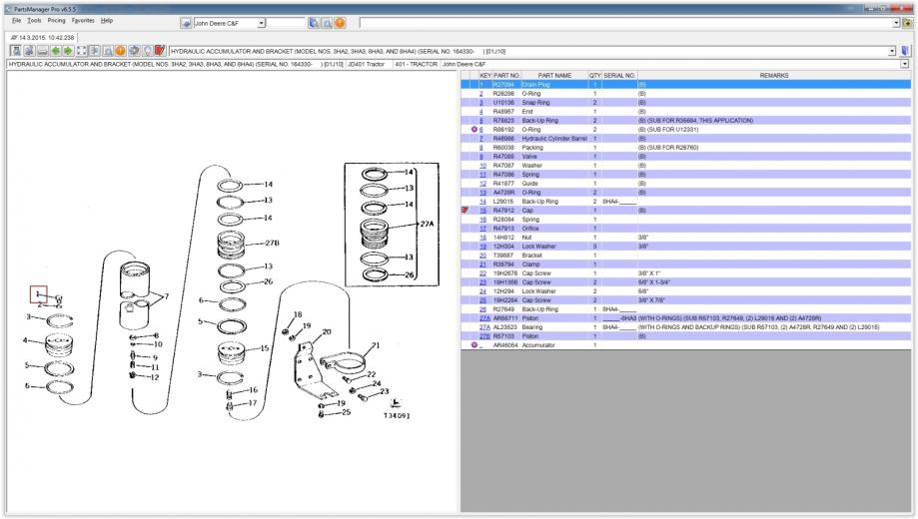Click the red notes book icon in toolbar

[159, 51]
